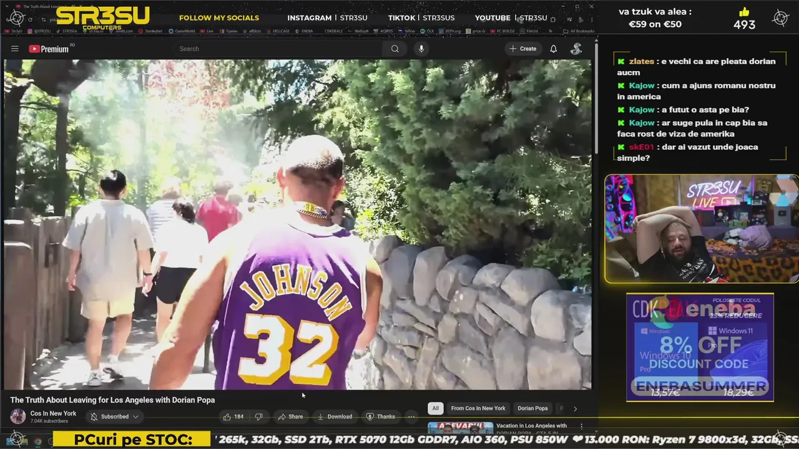Click Chrome icon in the taskbar
Screen dimensions: 799x449
pos(37,442)
